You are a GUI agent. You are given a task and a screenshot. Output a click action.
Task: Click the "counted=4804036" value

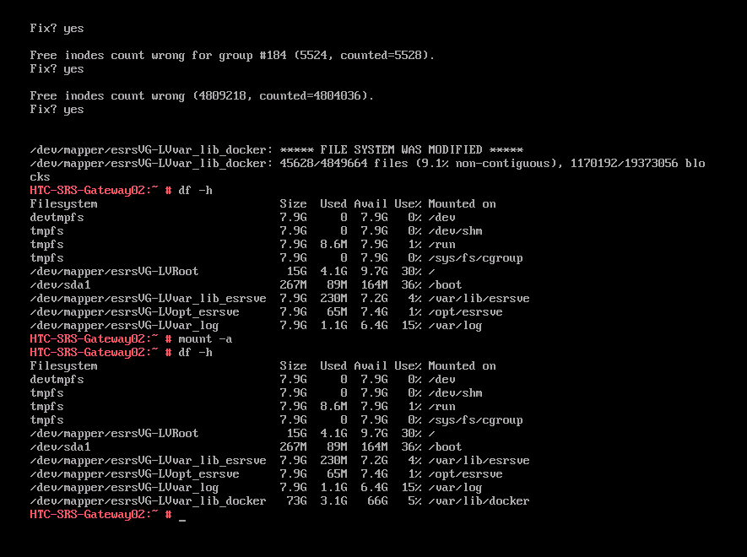click(317, 95)
